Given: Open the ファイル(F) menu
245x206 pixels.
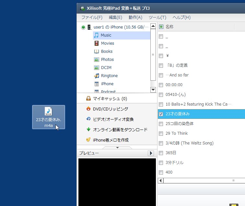Looking at the screenshot, I should [92, 17].
